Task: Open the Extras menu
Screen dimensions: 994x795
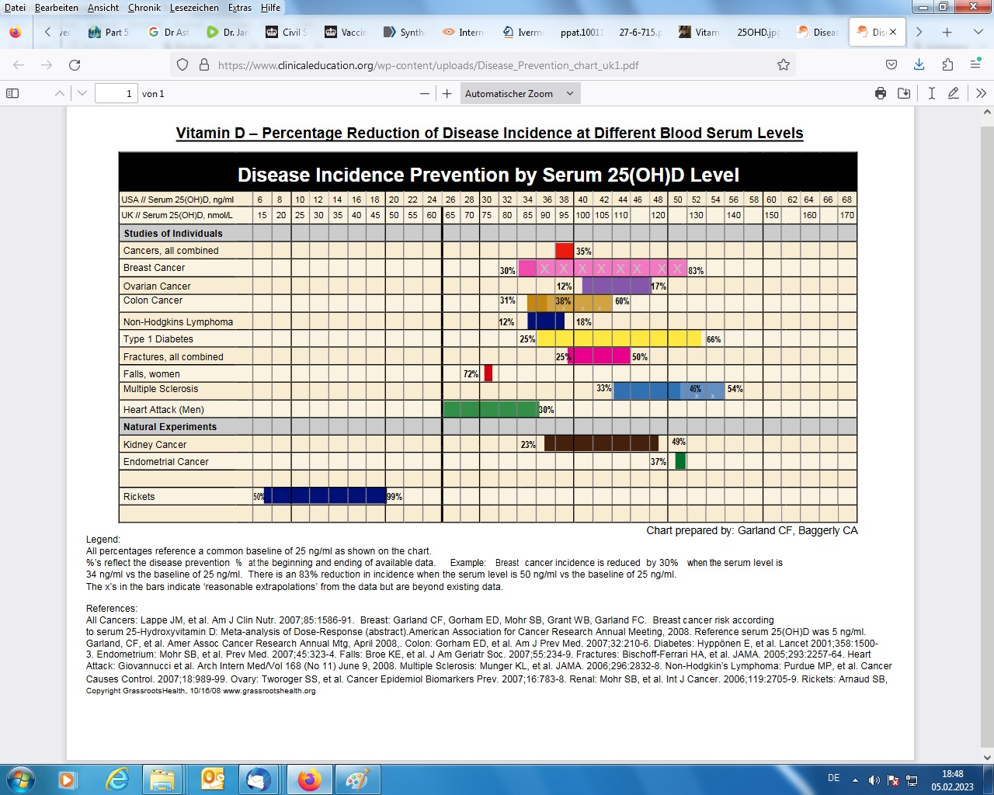Action: coord(240,8)
